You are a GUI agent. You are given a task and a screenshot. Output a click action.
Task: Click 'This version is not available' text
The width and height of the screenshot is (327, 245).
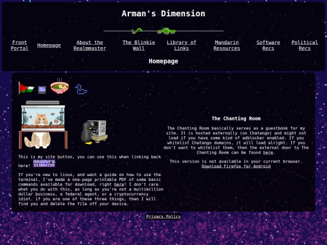click(236, 162)
